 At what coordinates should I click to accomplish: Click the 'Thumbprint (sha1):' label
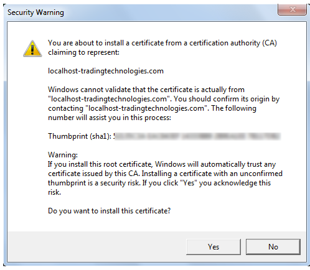click(x=80, y=136)
